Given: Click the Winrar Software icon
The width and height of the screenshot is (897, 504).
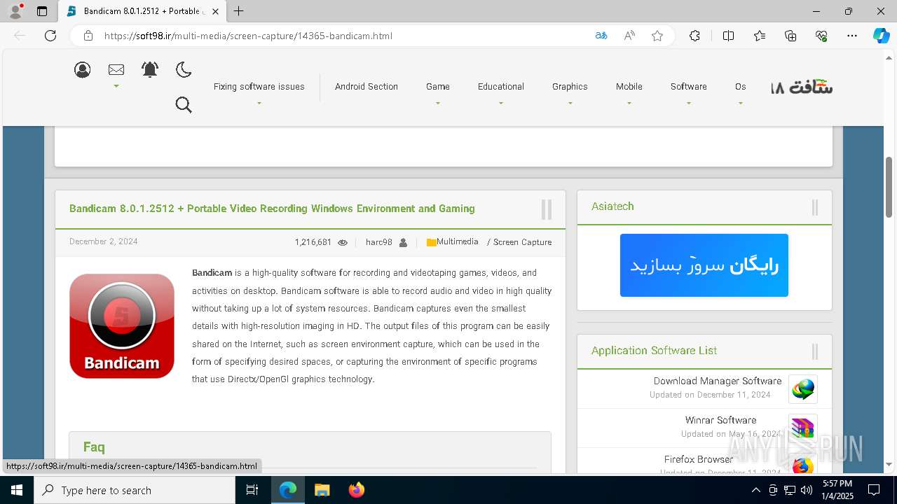Looking at the screenshot, I should (803, 428).
